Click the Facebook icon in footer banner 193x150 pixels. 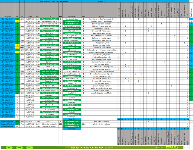click(x=9, y=147)
